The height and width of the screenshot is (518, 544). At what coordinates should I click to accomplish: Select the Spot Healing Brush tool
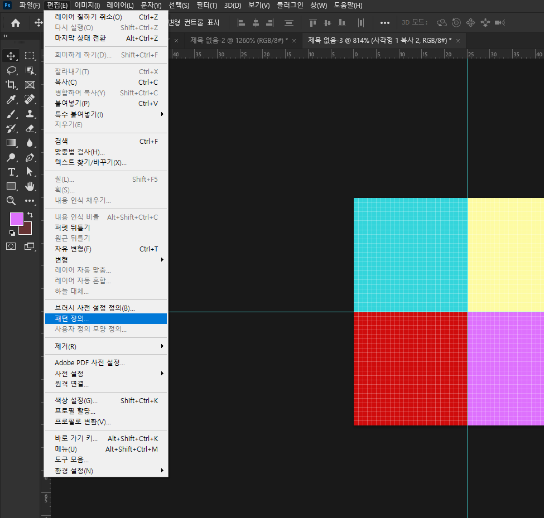[30, 99]
